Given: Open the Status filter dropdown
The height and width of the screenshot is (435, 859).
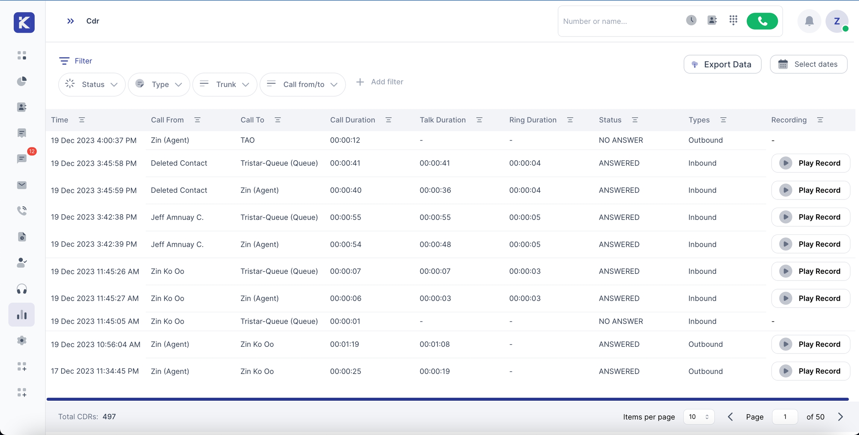Looking at the screenshot, I should pyautogui.click(x=92, y=84).
